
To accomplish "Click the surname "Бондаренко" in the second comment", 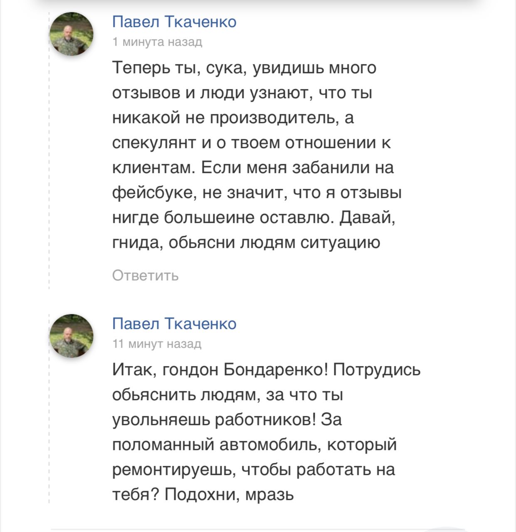I will (276, 369).
